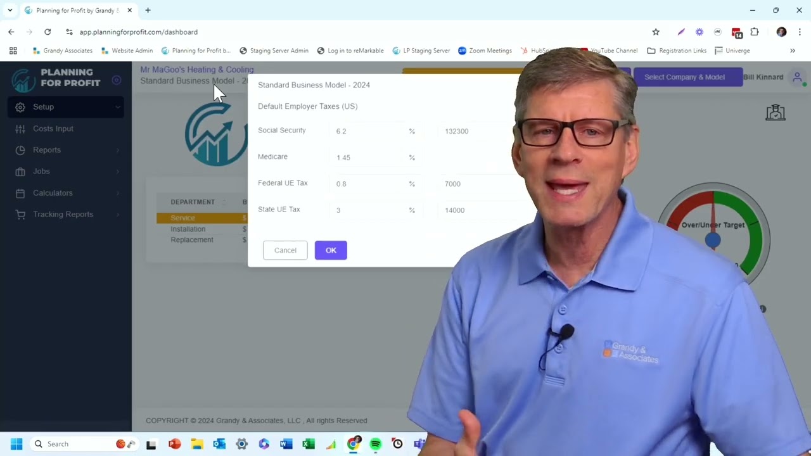811x456 pixels.
Task: Click the Windows Start button
Action: (16, 444)
